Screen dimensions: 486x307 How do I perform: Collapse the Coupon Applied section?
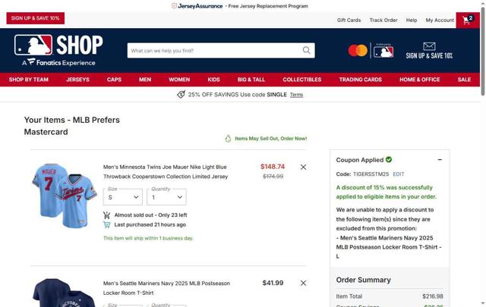[x=440, y=160]
